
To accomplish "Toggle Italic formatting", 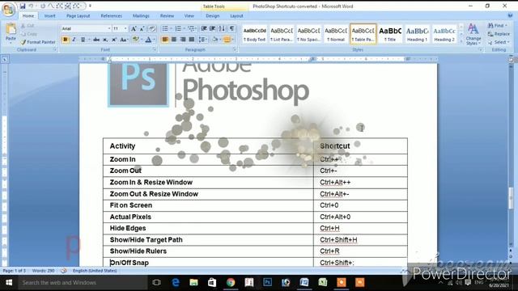I will tap(74, 40).
